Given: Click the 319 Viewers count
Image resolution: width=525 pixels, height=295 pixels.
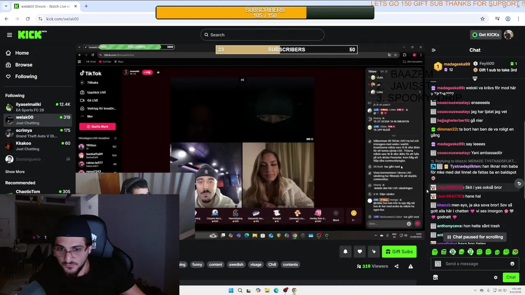Looking at the screenshot, I should (x=372, y=266).
